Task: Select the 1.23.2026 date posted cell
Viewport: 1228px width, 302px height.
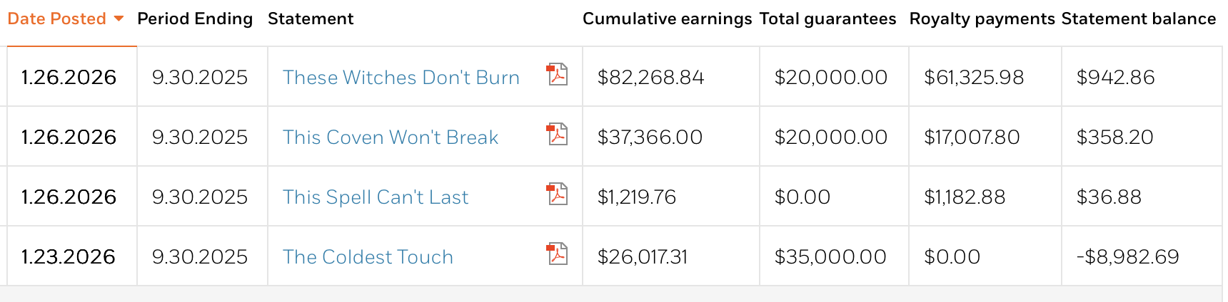Action: pos(72,256)
